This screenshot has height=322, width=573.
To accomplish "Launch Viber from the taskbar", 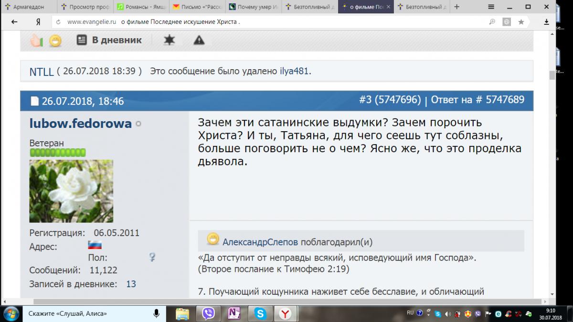I will point(208,313).
